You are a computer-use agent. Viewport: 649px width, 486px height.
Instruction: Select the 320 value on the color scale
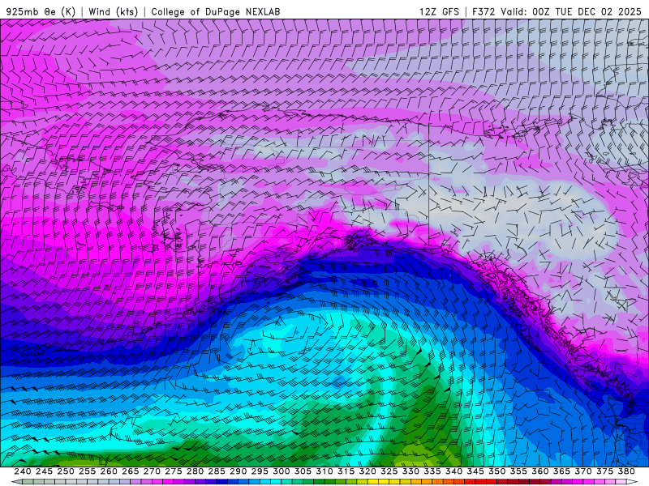coord(367,471)
